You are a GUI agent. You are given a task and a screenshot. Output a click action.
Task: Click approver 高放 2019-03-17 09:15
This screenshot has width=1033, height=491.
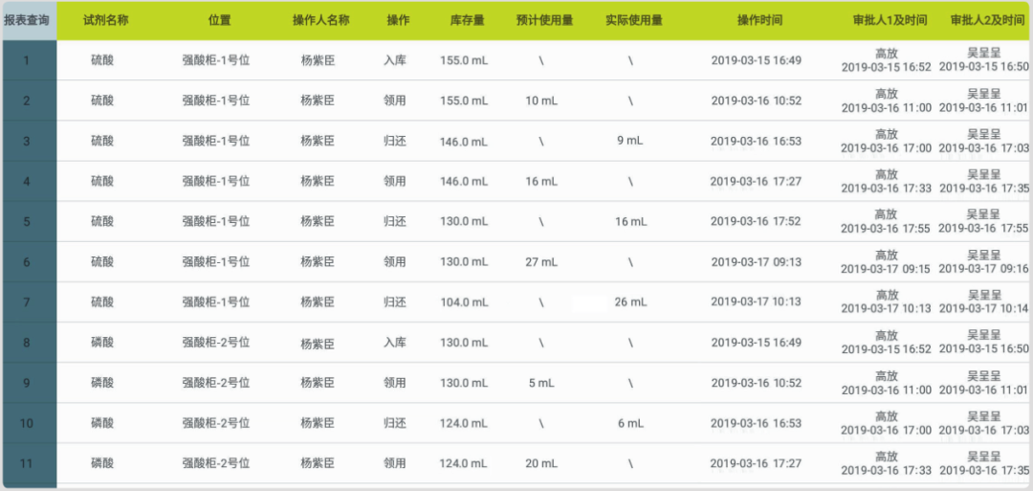[x=886, y=261]
